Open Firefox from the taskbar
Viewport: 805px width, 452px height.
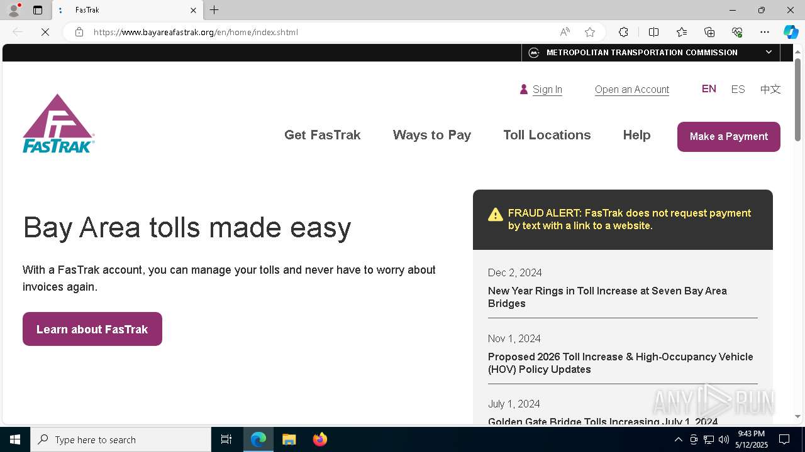pyautogui.click(x=319, y=439)
